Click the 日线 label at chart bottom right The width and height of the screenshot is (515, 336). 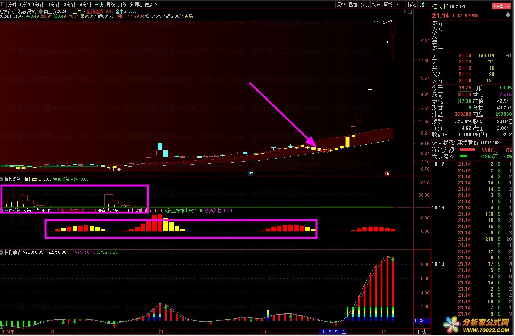point(422,332)
